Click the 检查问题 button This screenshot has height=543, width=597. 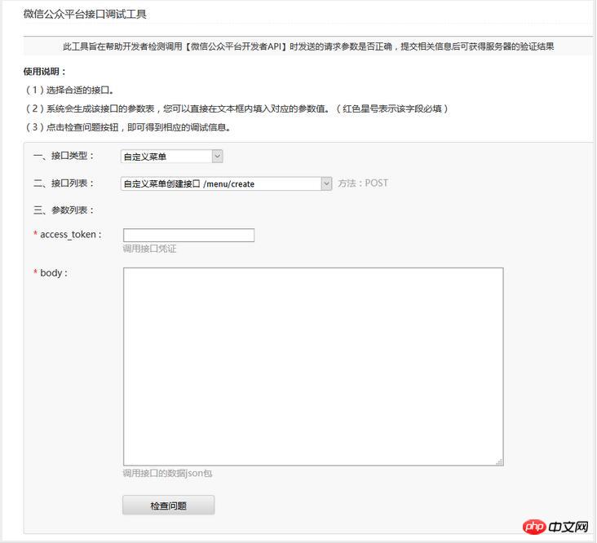point(168,505)
